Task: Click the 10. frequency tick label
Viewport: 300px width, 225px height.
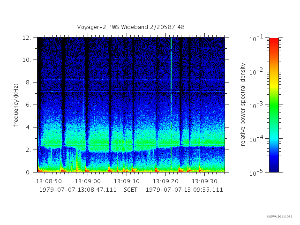Action: pos(27,60)
